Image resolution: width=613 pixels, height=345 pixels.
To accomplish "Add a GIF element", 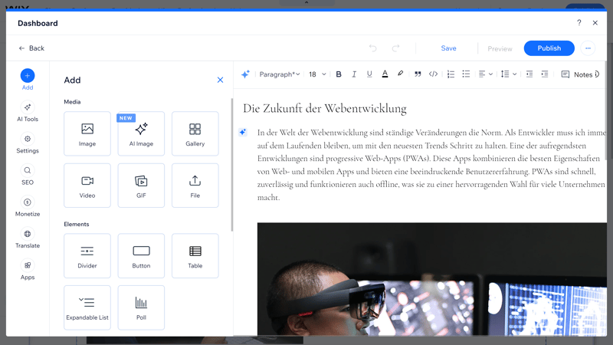I will coord(141,186).
